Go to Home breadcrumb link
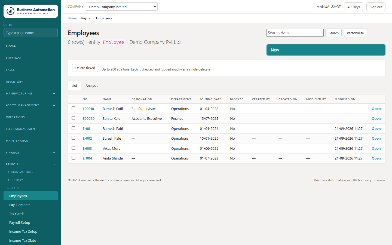 pyautogui.click(x=72, y=18)
